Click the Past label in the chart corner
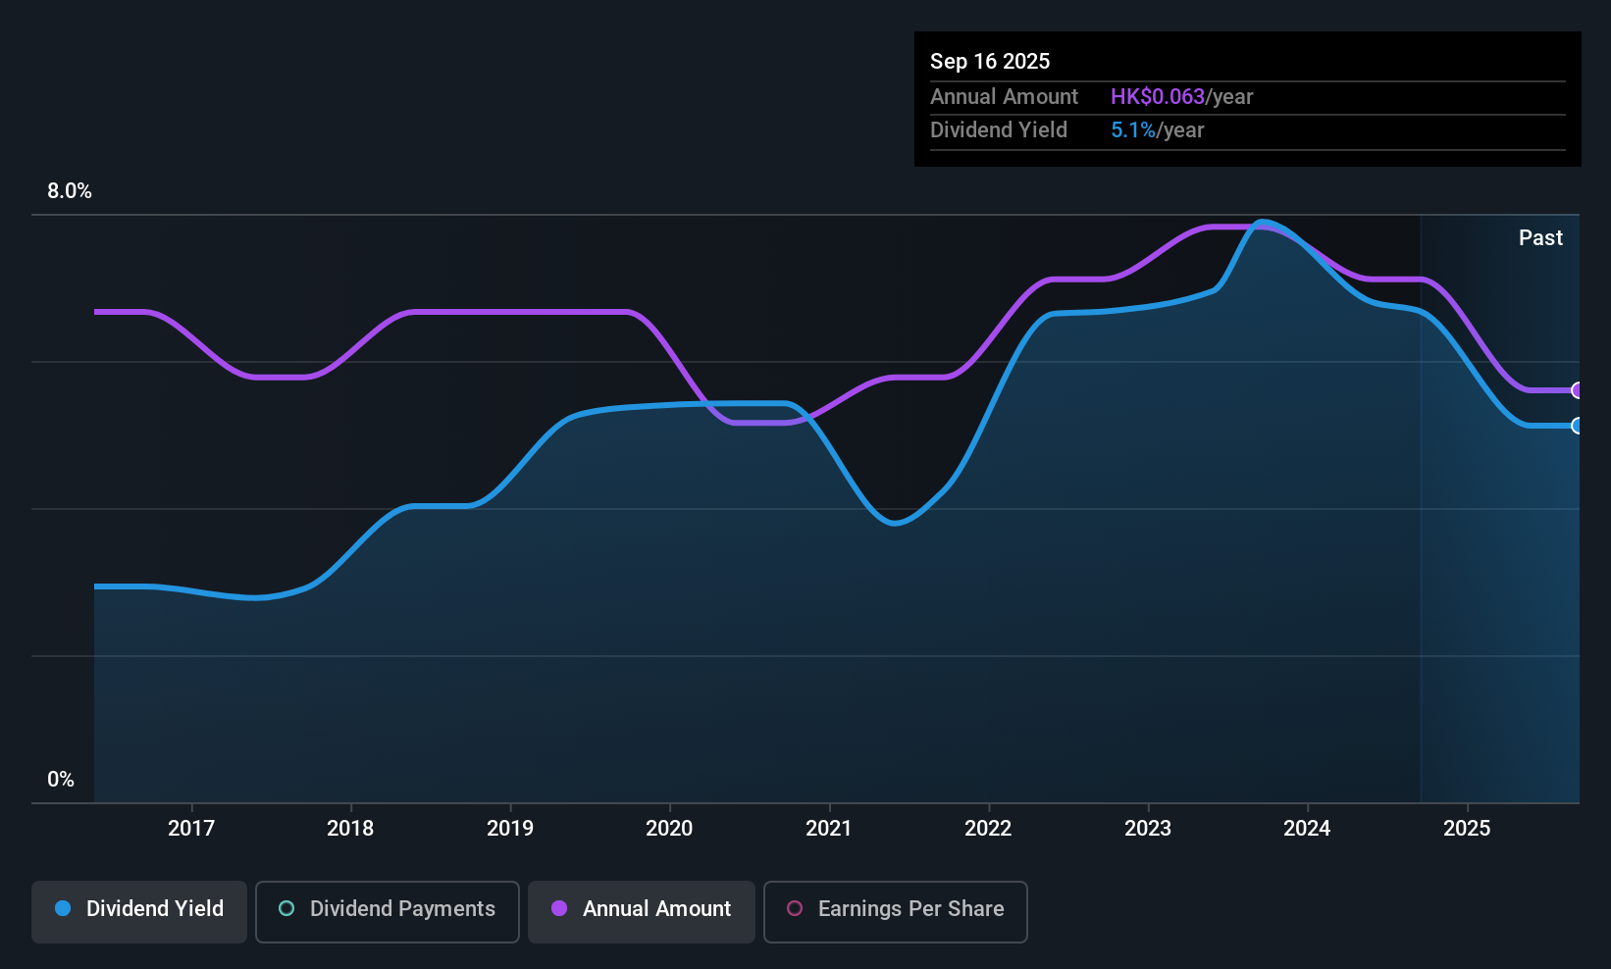This screenshot has height=969, width=1611. 1540,237
